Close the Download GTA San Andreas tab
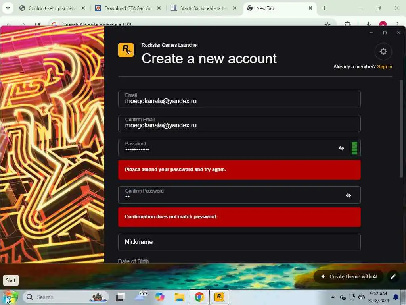Viewport: 406px width, 305px height. [159, 8]
